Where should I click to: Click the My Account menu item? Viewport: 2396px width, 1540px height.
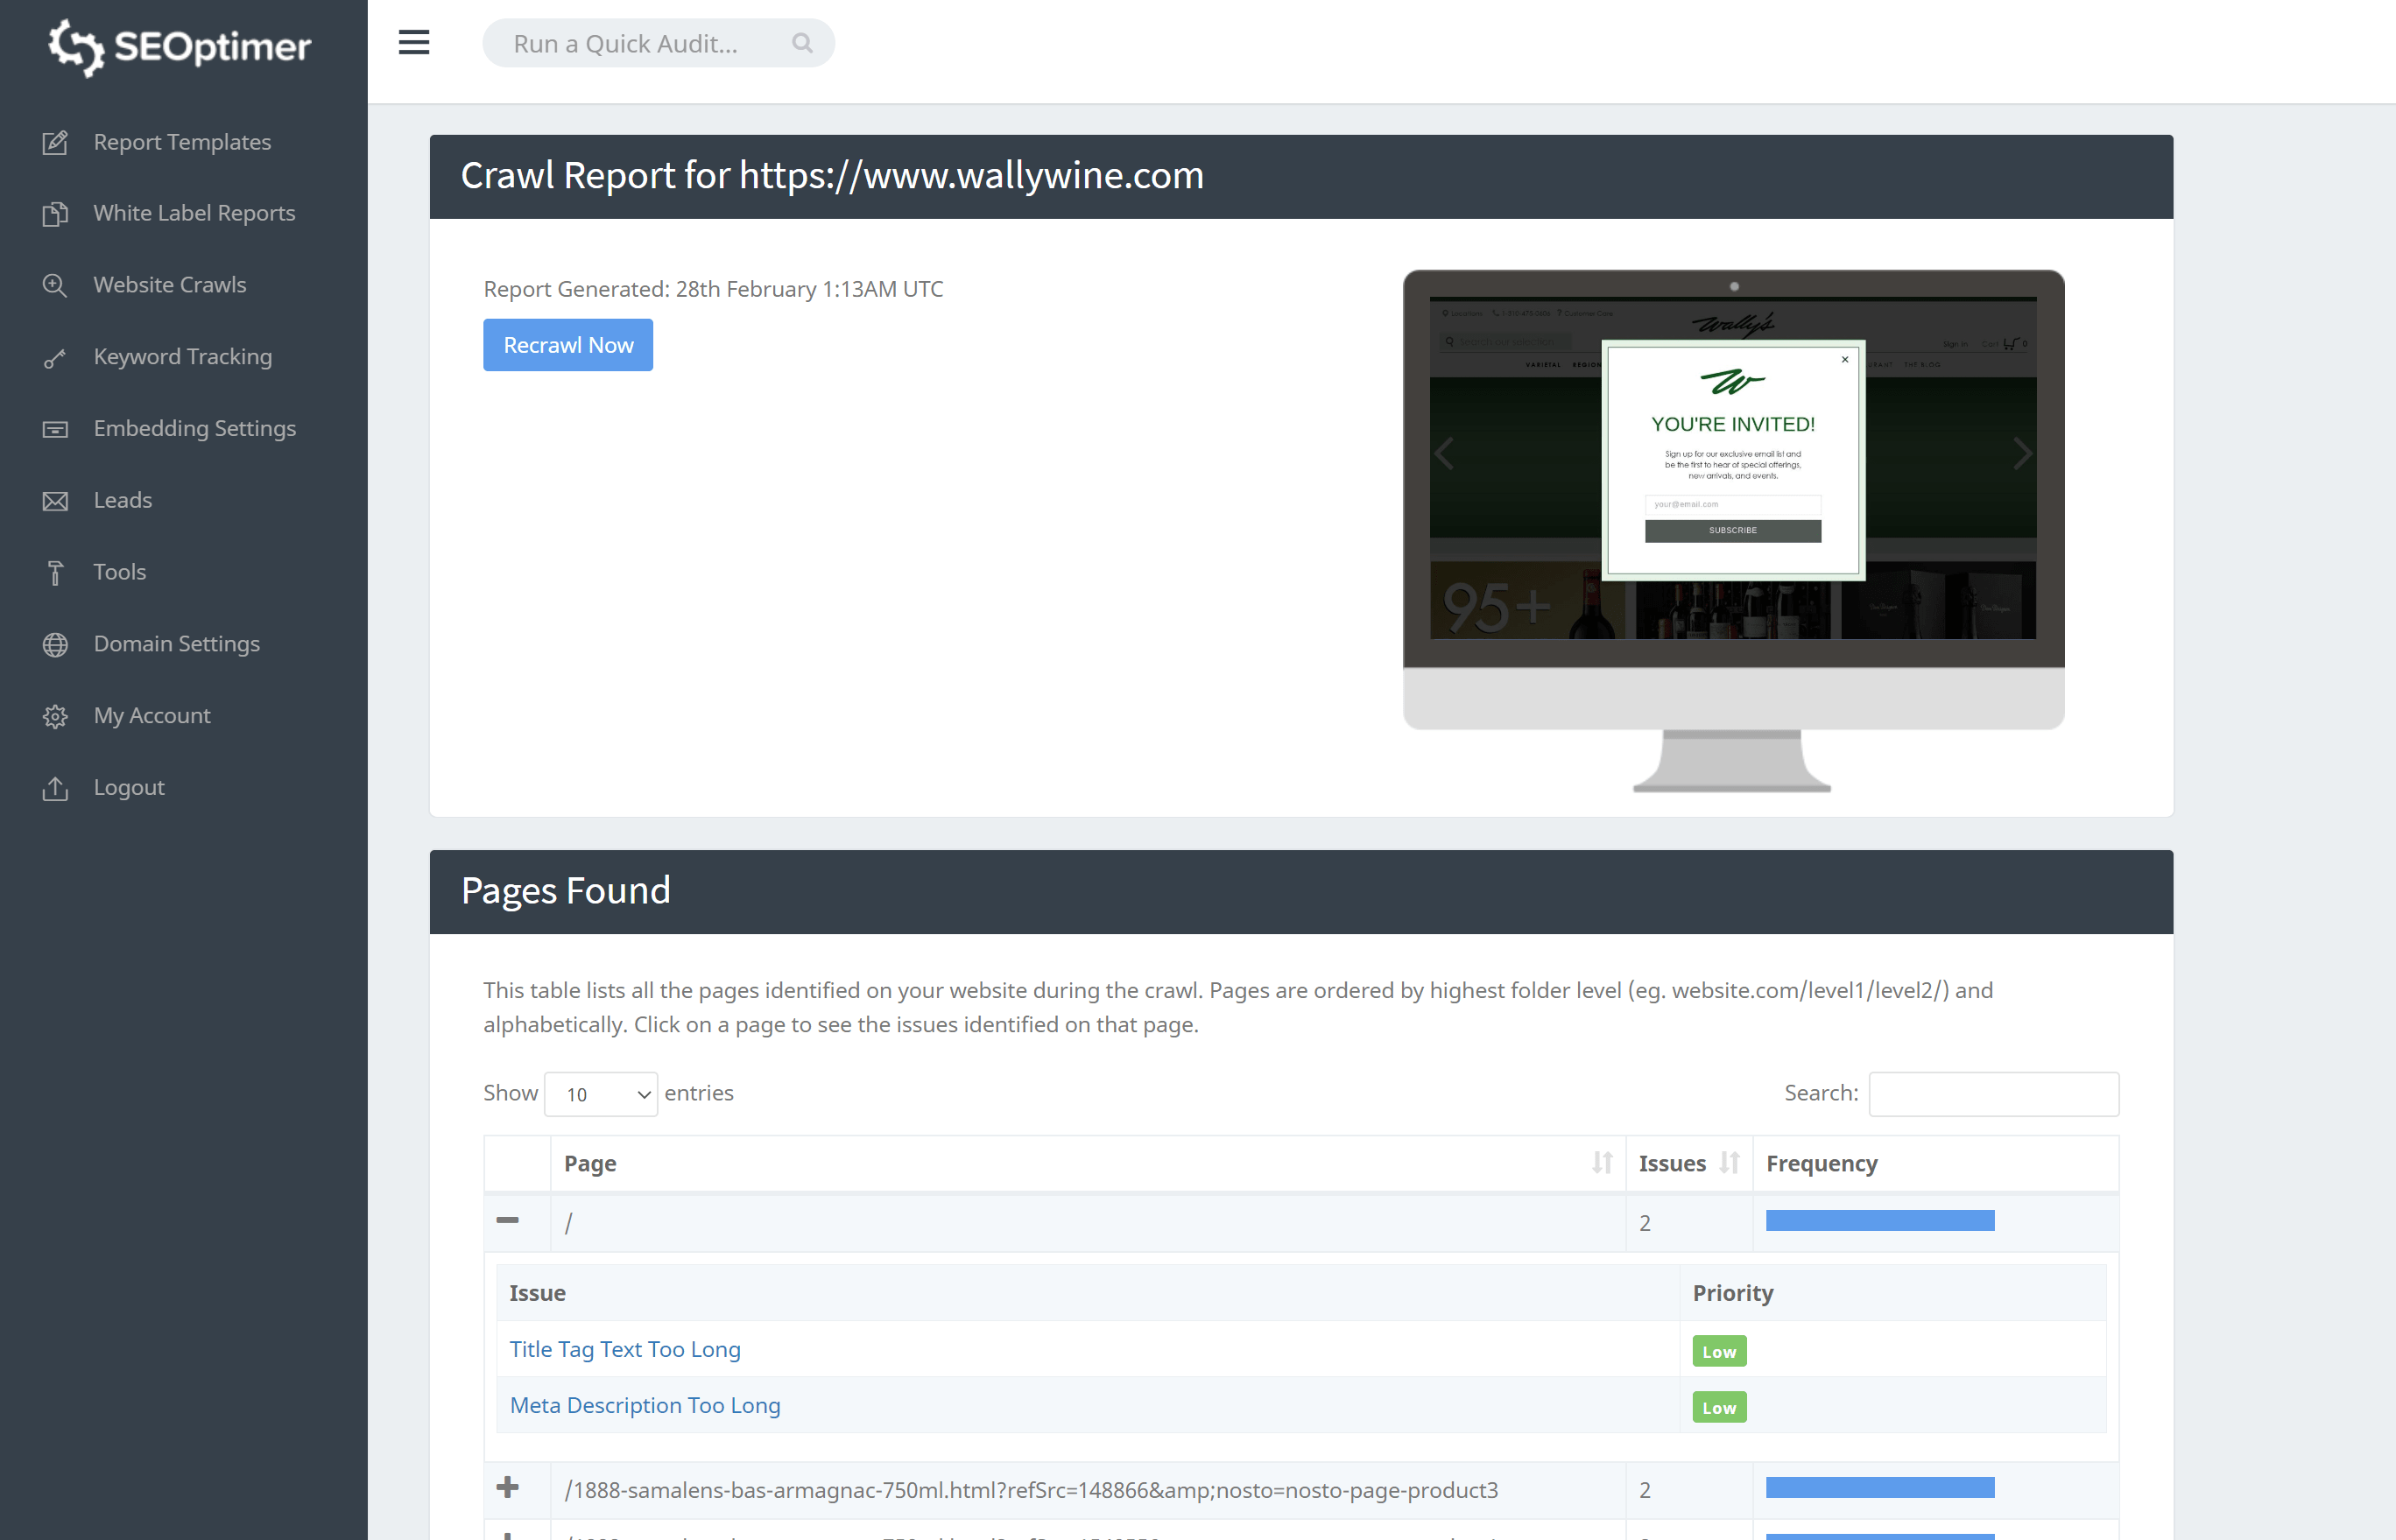pyautogui.click(x=152, y=714)
